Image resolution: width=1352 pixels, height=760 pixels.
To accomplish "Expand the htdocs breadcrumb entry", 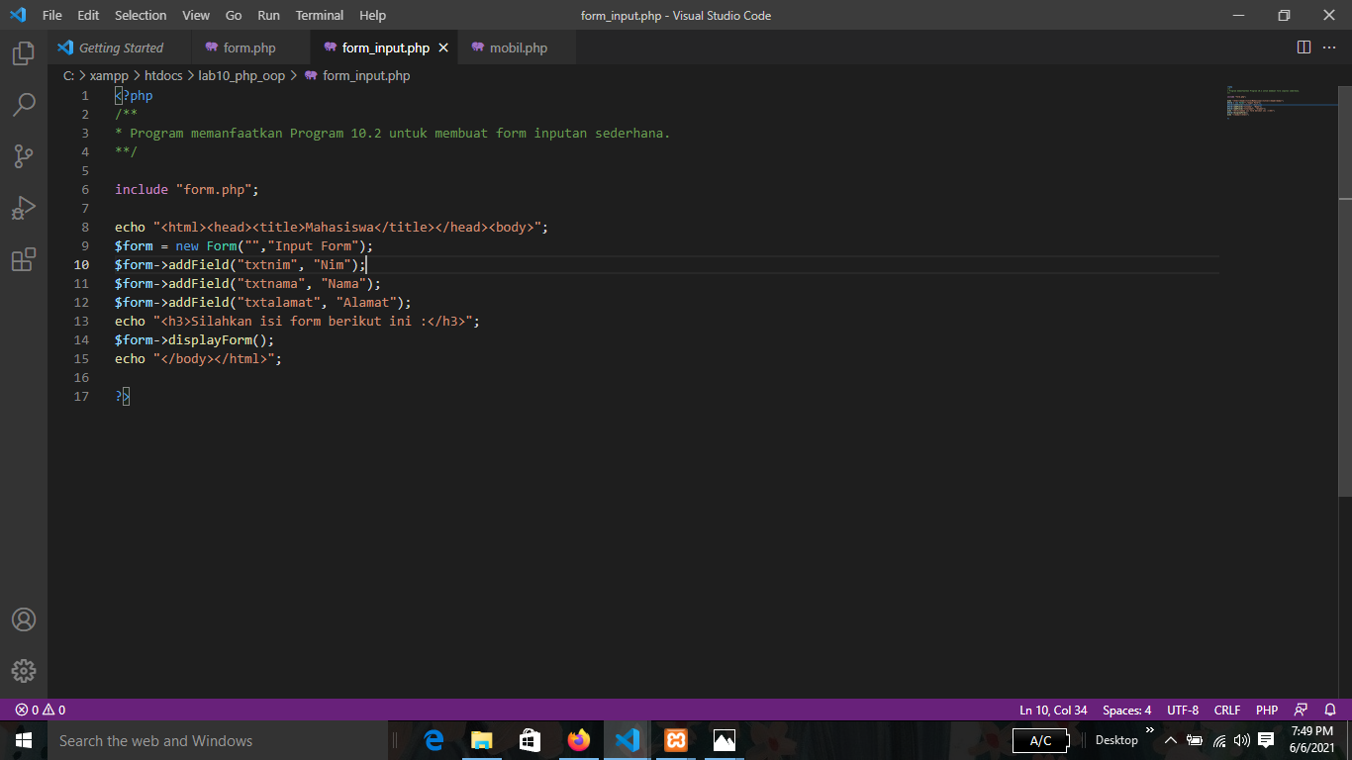I will pyautogui.click(x=162, y=75).
